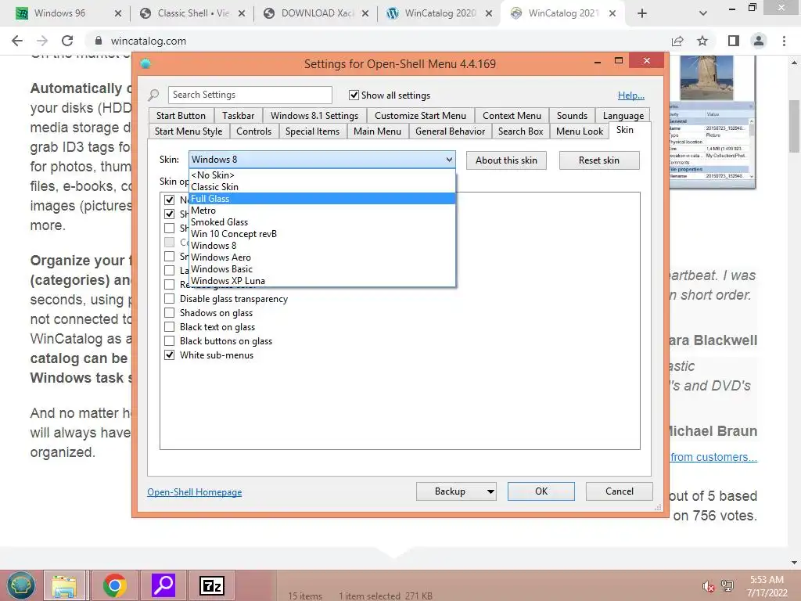Open the Start Menu Style tab
This screenshot has height=601, width=801.
[189, 131]
